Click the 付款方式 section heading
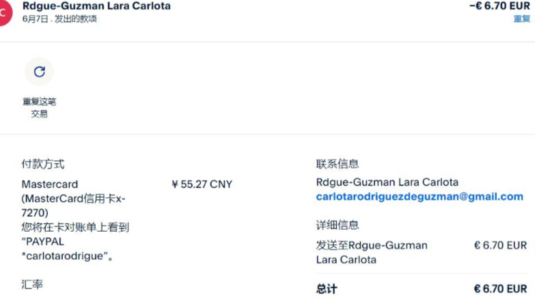This screenshot has height=298, width=535. click(x=43, y=164)
